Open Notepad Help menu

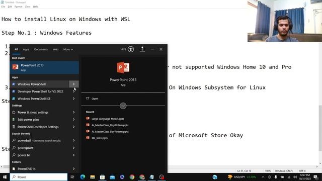click(x=35, y=7)
